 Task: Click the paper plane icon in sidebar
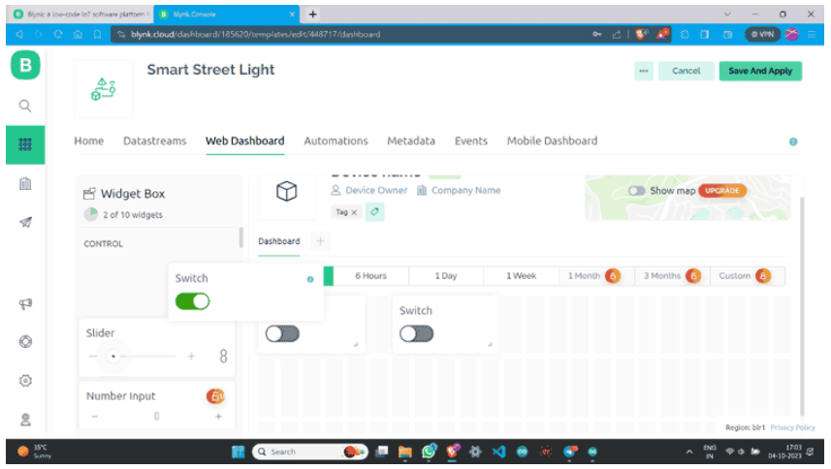point(26,223)
